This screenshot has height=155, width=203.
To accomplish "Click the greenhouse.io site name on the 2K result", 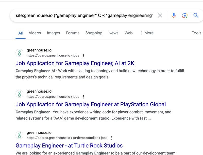I will (x=39, y=50).
